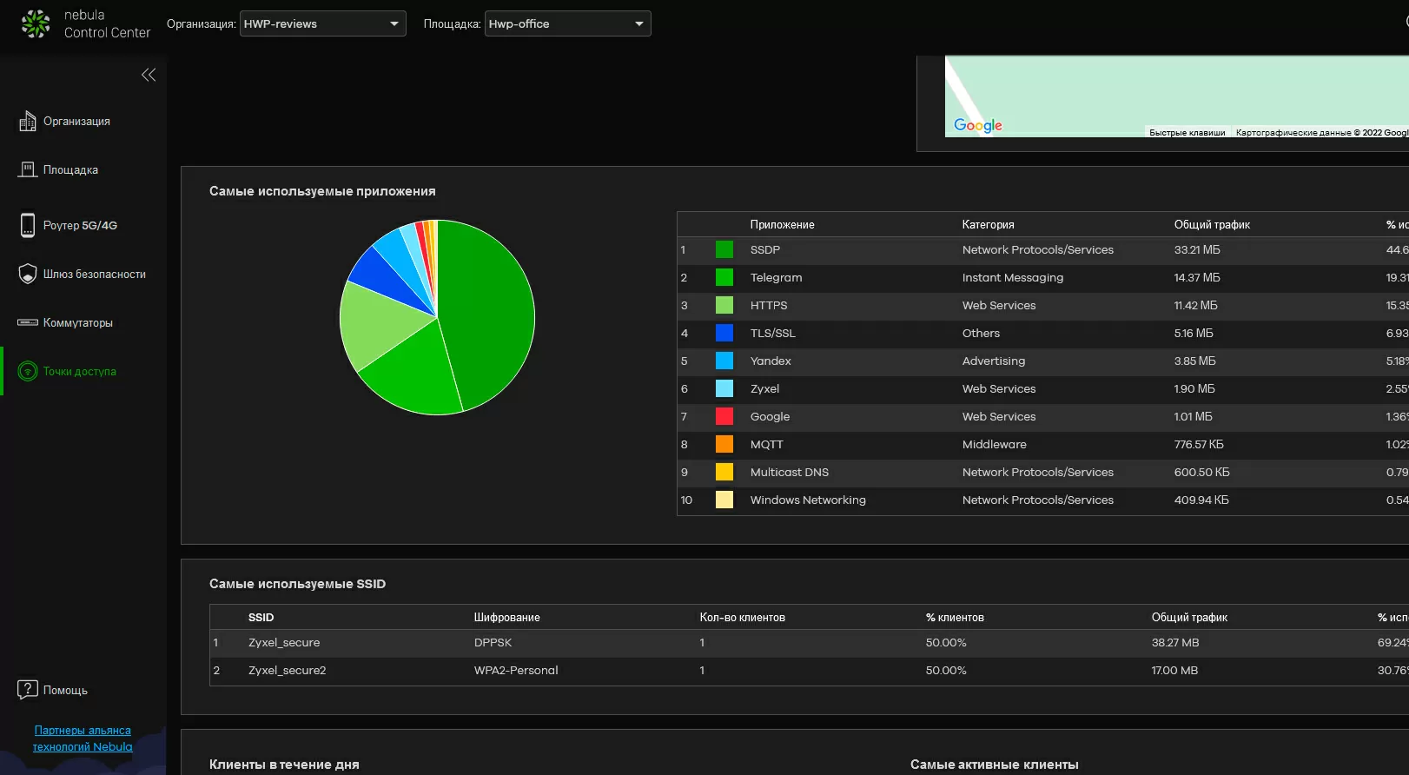
Task: Click the Google red color swatch
Action: pos(724,416)
